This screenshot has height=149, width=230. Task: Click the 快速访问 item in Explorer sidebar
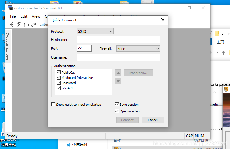pyautogui.click(x=80, y=145)
